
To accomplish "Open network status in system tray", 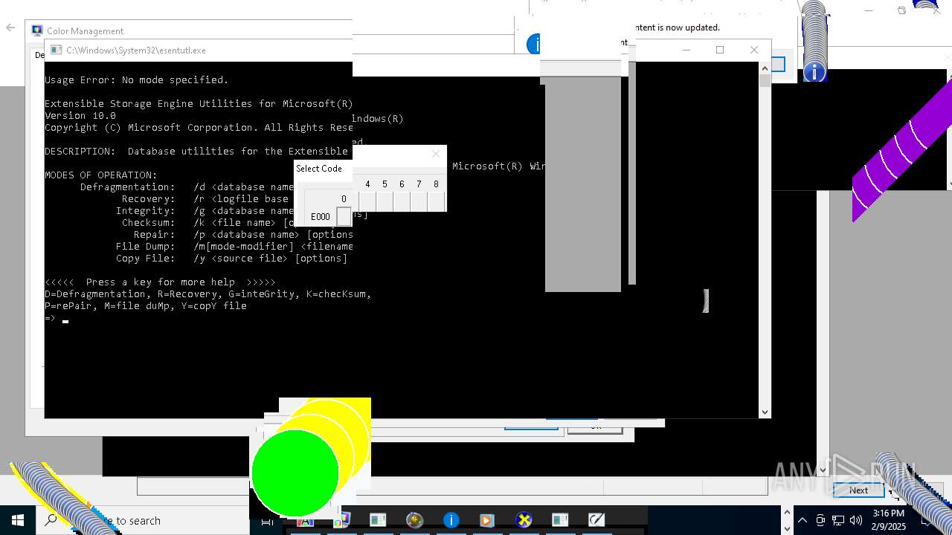I will (x=838, y=520).
